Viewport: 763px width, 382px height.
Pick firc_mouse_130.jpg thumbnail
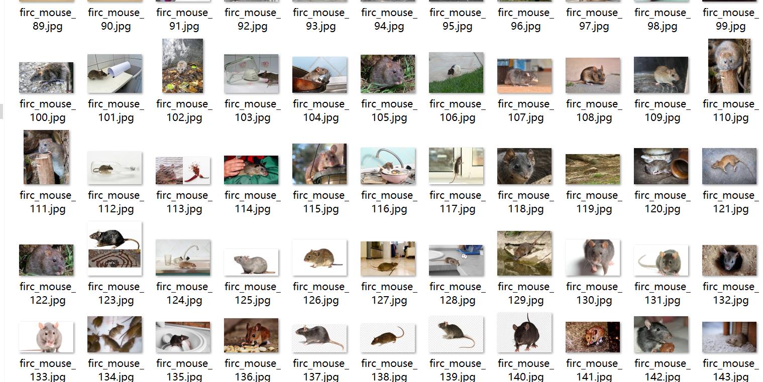click(593, 258)
